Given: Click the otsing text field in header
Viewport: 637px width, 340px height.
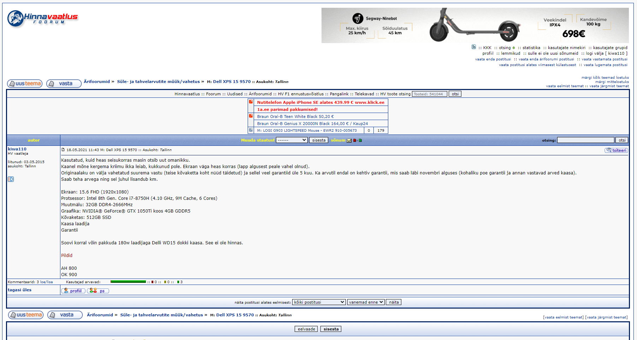Looking at the screenshot, I should point(586,140).
